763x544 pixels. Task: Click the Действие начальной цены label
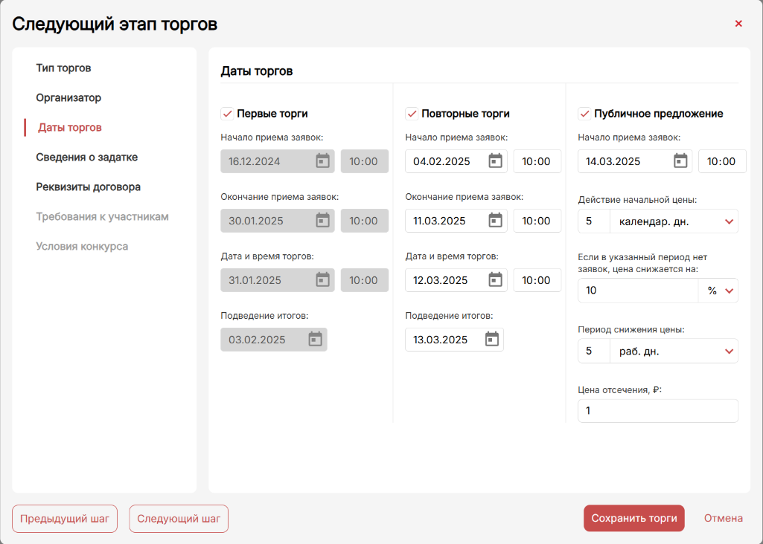pos(637,200)
